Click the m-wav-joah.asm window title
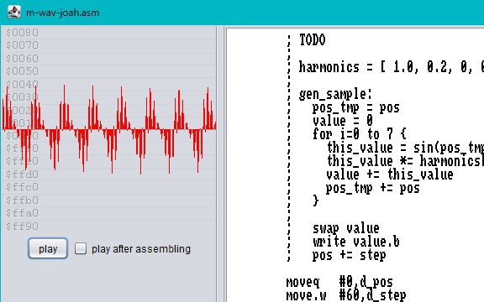Screen dimensions: 484x302 click(63, 13)
